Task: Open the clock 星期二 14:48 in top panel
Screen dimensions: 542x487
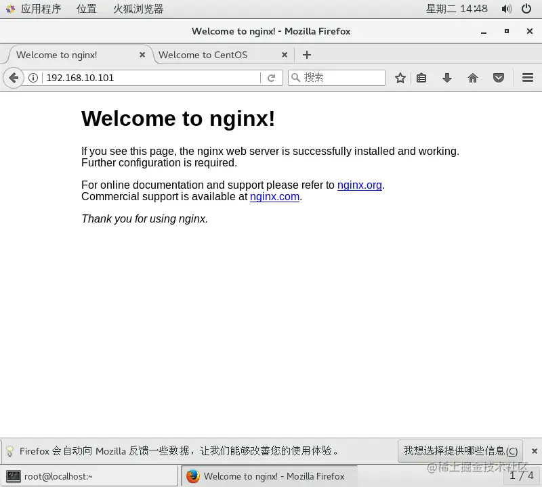Action: pyautogui.click(x=457, y=9)
